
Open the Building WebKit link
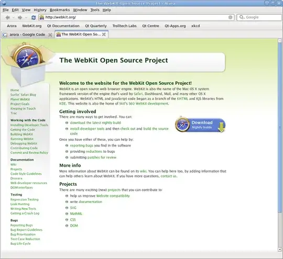pos(21,134)
